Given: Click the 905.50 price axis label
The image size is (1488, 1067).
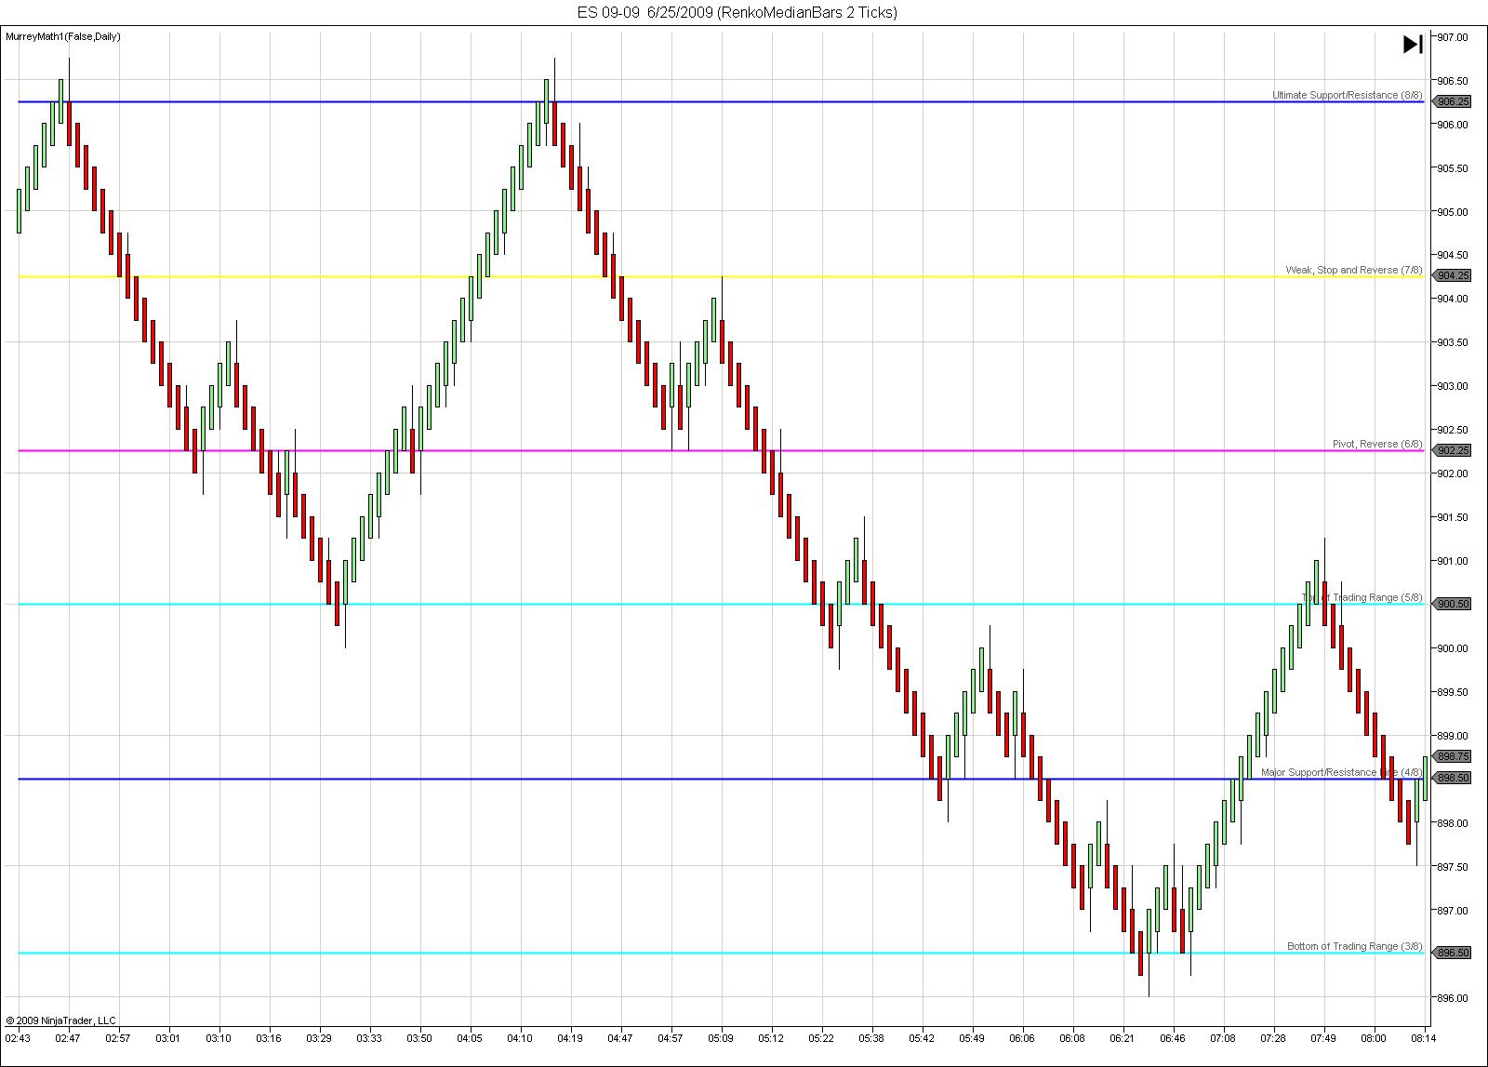Looking at the screenshot, I should [1453, 168].
